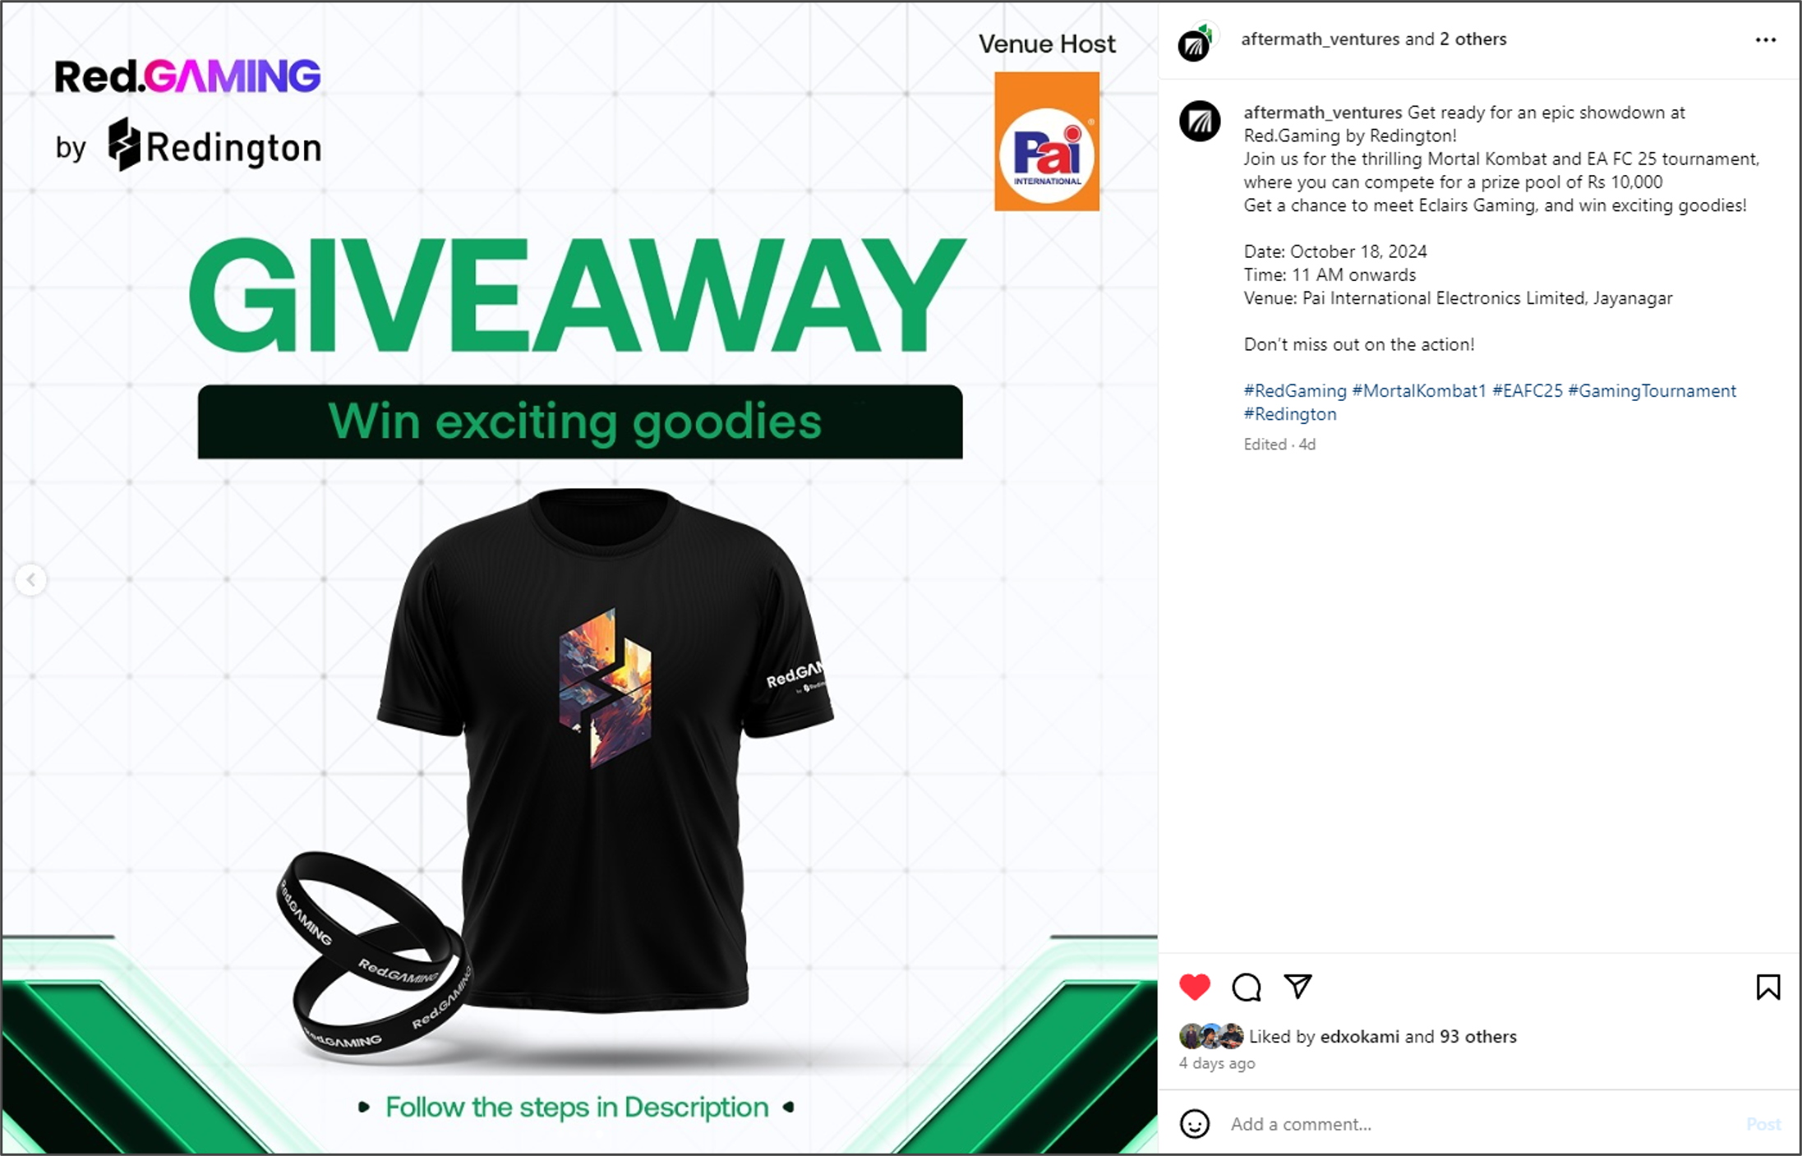
Task: Open aftermath_ventures header profile avatar
Action: pos(1196,43)
